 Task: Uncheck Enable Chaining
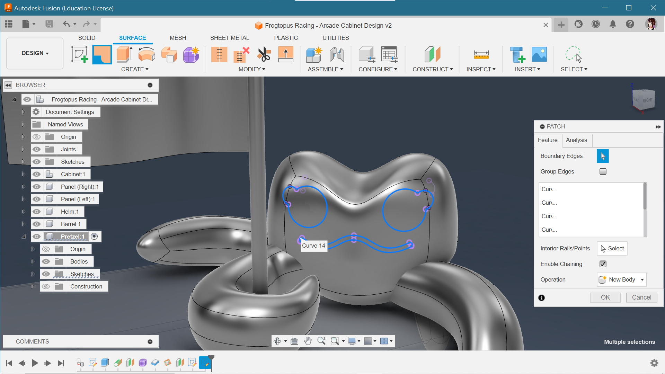coord(603,264)
